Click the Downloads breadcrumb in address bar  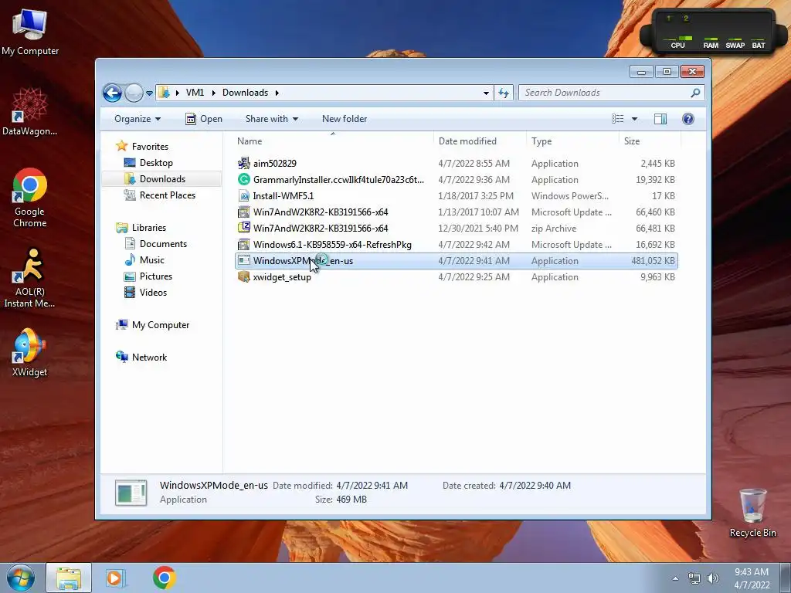[245, 93]
